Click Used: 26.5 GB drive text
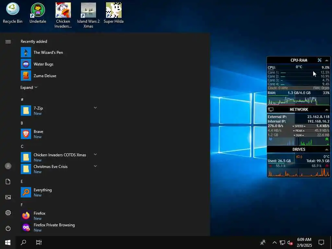Image resolution: width=332 pixels, height=249 pixels. pyautogui.click(x=279, y=161)
